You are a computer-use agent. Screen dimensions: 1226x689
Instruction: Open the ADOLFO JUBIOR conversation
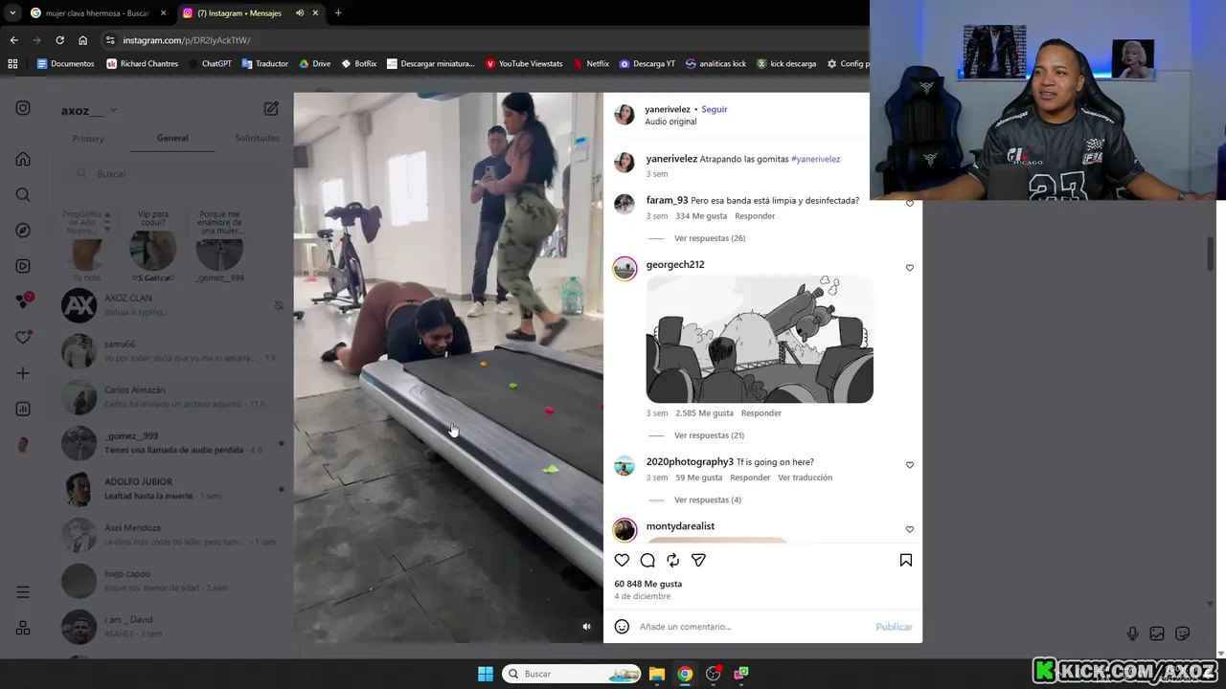[x=172, y=489]
